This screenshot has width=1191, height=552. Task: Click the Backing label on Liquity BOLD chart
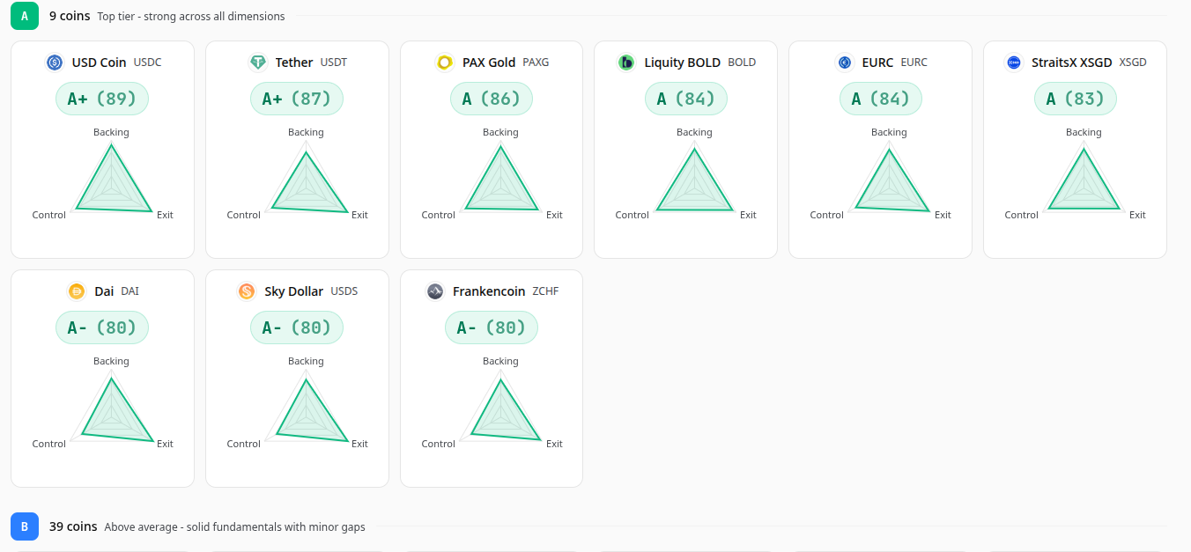point(694,133)
